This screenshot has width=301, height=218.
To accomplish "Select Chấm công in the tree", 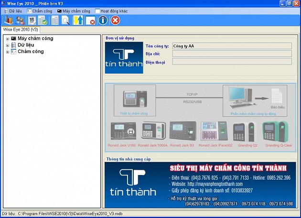I will click(x=31, y=52).
